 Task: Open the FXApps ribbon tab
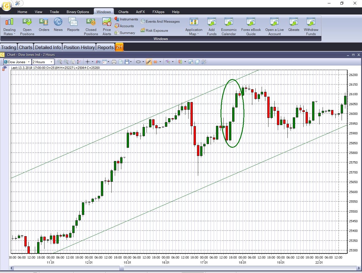tap(158, 12)
